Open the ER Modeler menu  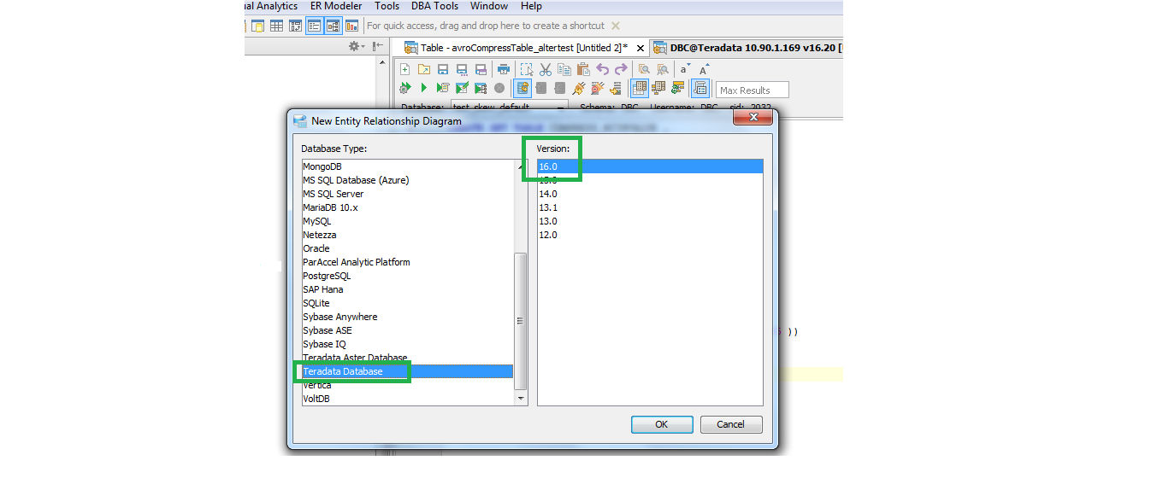coord(336,6)
